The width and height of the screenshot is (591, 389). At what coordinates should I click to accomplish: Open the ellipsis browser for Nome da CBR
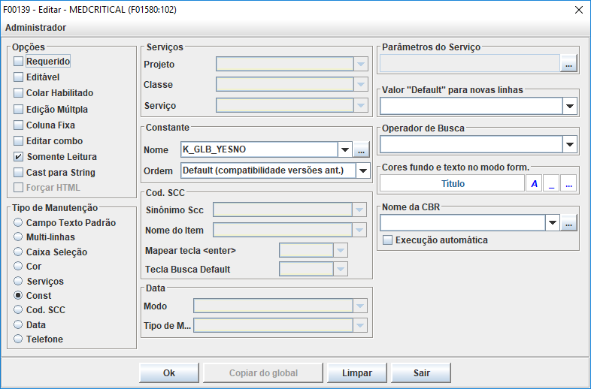(x=570, y=223)
